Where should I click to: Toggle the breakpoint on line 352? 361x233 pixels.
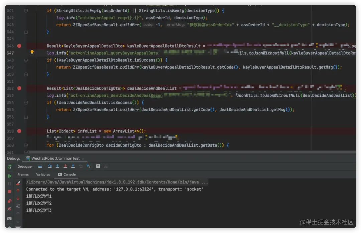pyautogui.click(x=19, y=88)
